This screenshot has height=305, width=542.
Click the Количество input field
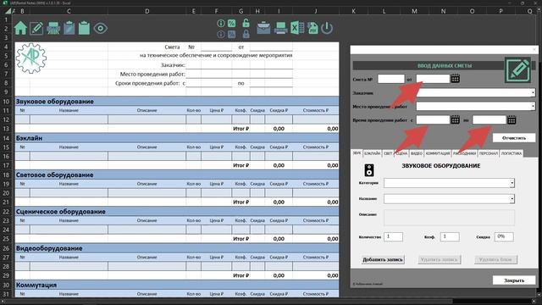point(393,236)
